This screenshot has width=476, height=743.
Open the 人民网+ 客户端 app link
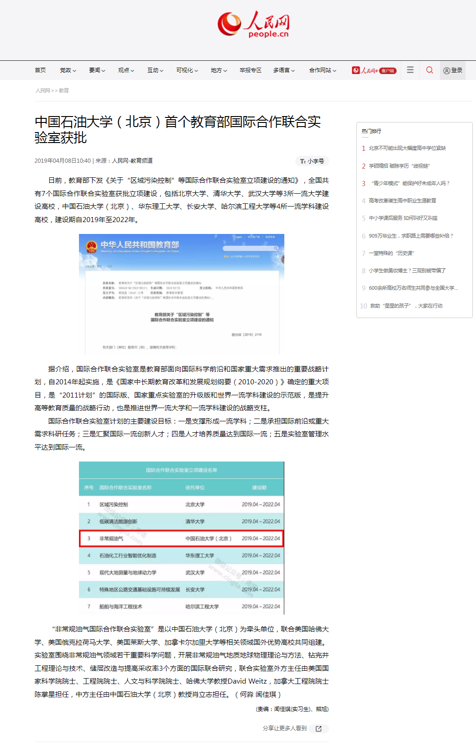(374, 70)
